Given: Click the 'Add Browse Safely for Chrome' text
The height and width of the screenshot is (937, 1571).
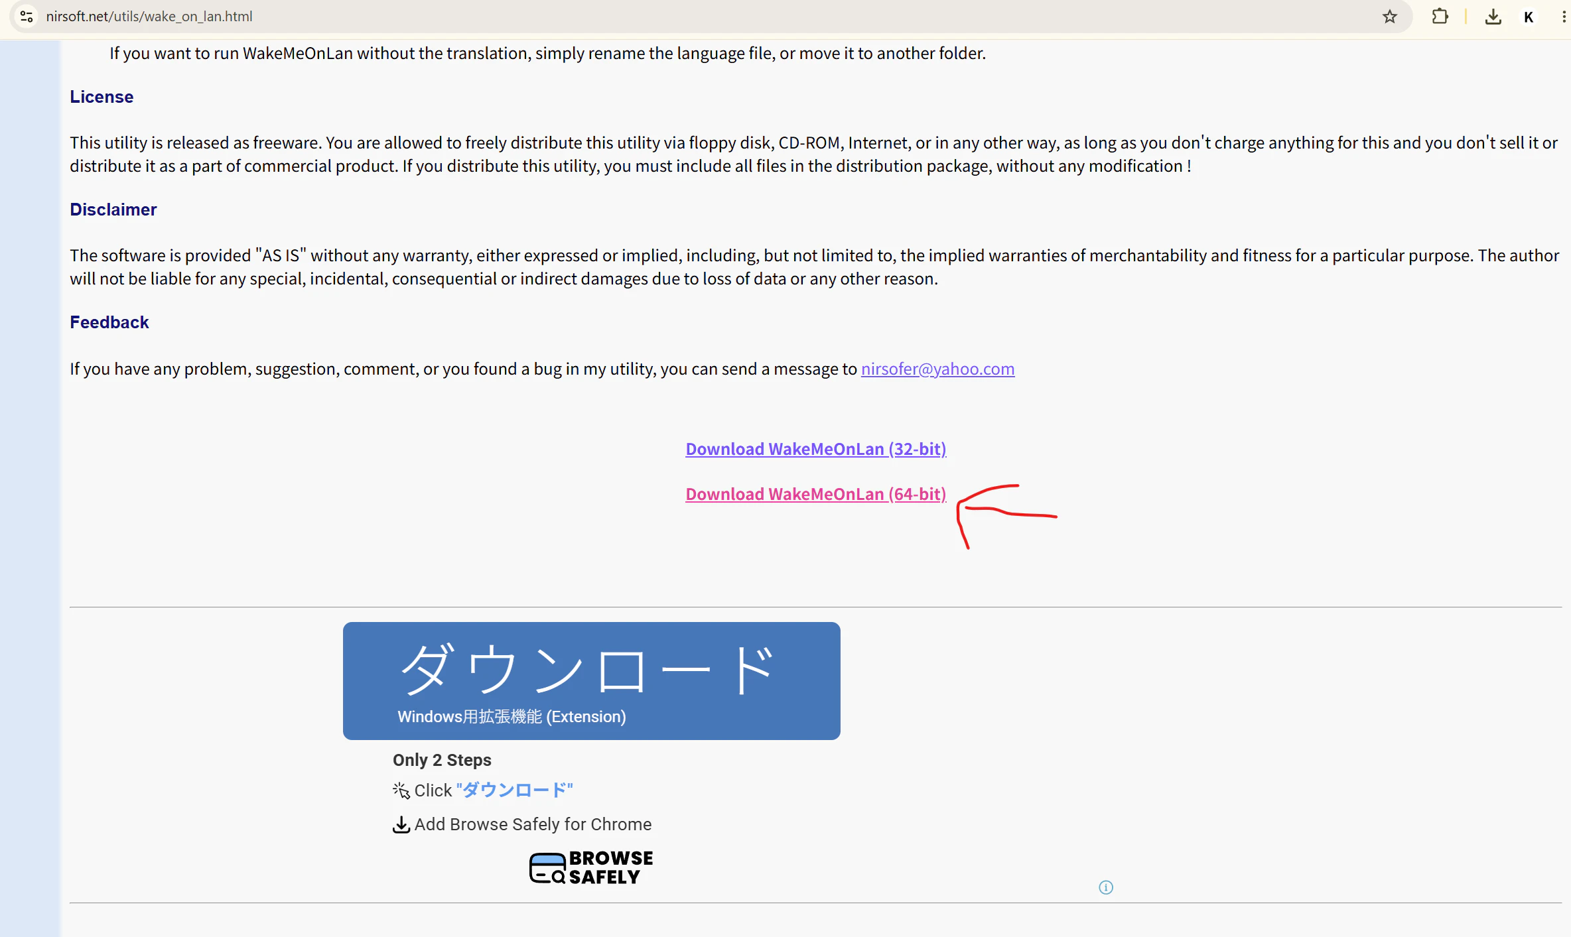Looking at the screenshot, I should (533, 824).
